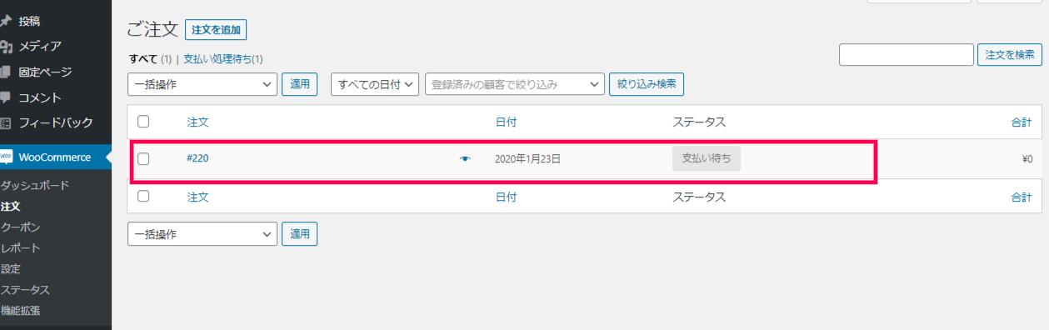Click the media icon beside メディア
This screenshot has height=330, width=1049.
click(6, 47)
